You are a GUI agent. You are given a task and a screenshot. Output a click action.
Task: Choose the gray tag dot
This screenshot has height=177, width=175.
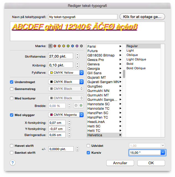81,46
